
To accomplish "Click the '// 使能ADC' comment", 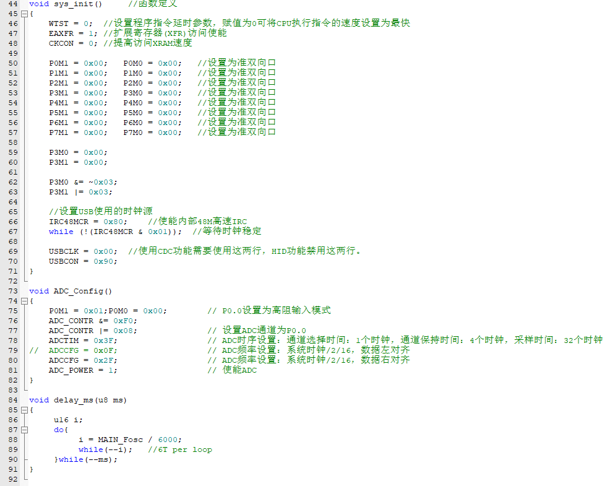I will pos(232,370).
